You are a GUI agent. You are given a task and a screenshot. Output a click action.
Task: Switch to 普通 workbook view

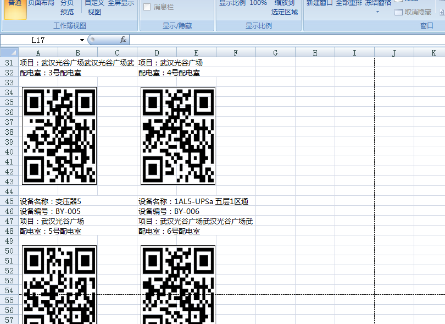pos(15,9)
